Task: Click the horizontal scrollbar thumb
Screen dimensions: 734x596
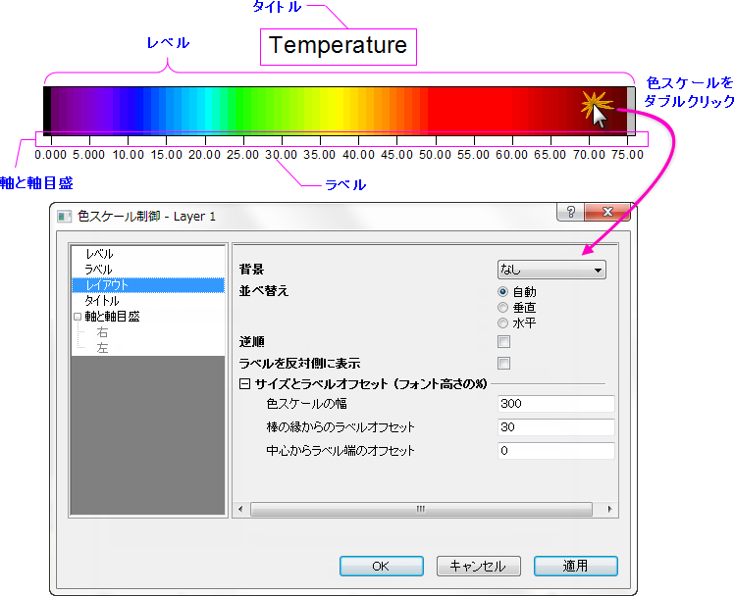Action: [421, 509]
